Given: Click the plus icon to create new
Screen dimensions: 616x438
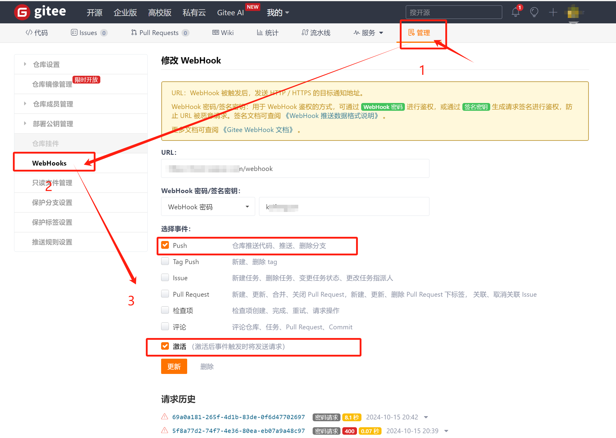Looking at the screenshot, I should tap(553, 12).
